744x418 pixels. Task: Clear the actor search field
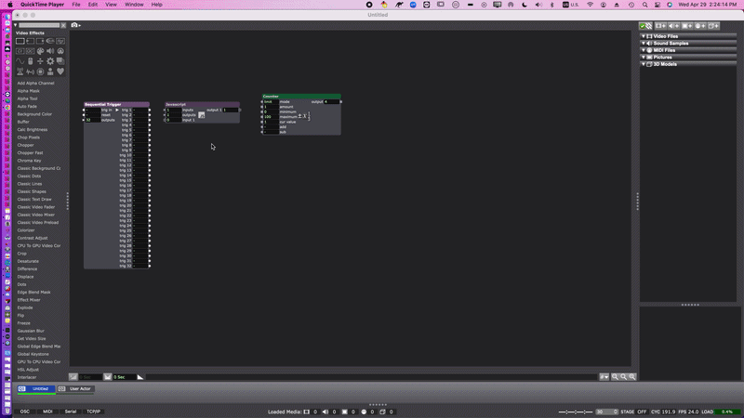[x=64, y=25]
